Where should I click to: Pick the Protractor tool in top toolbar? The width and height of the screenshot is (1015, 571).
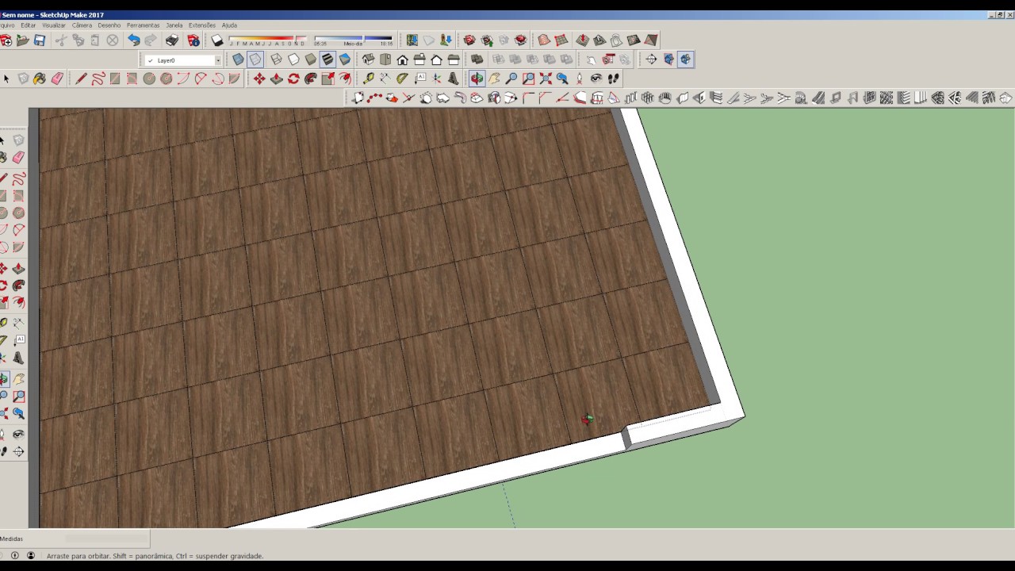[x=402, y=79]
